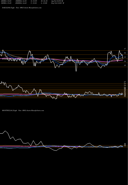Click the 17 price label on daily chart

pos(125,49)
